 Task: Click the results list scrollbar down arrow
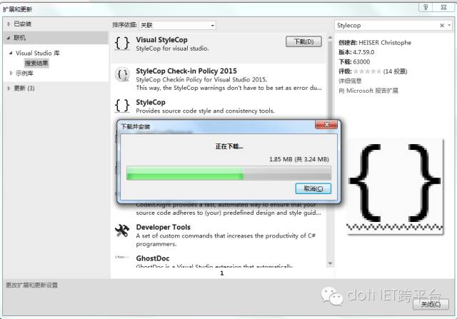tap(330, 263)
